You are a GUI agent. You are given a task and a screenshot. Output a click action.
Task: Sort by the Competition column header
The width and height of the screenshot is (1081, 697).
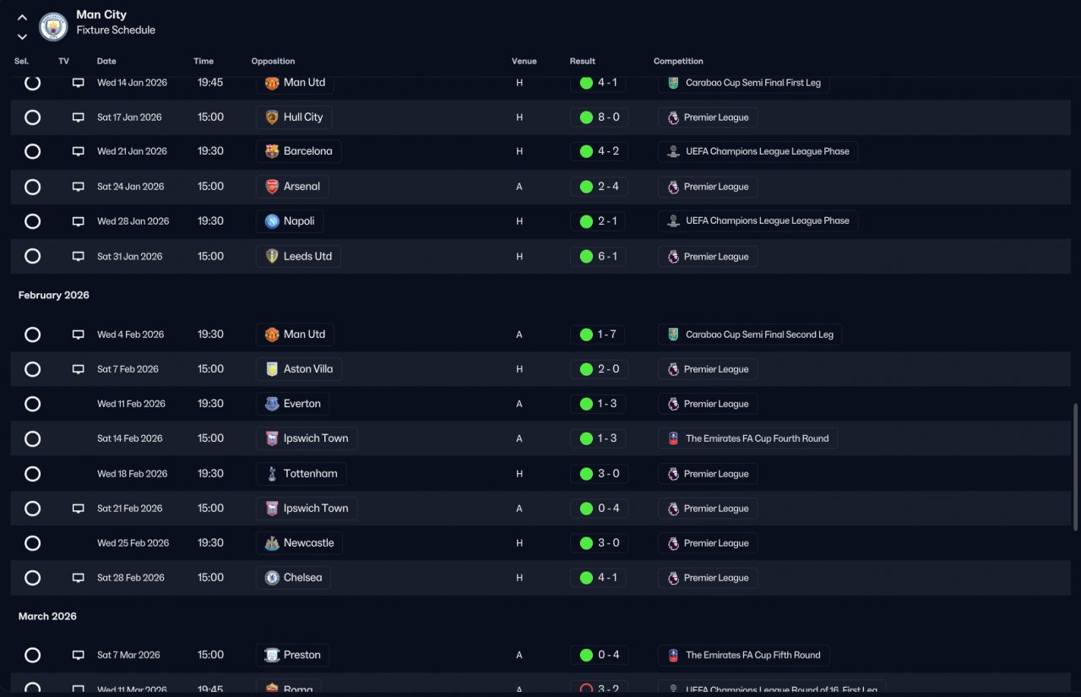click(678, 61)
